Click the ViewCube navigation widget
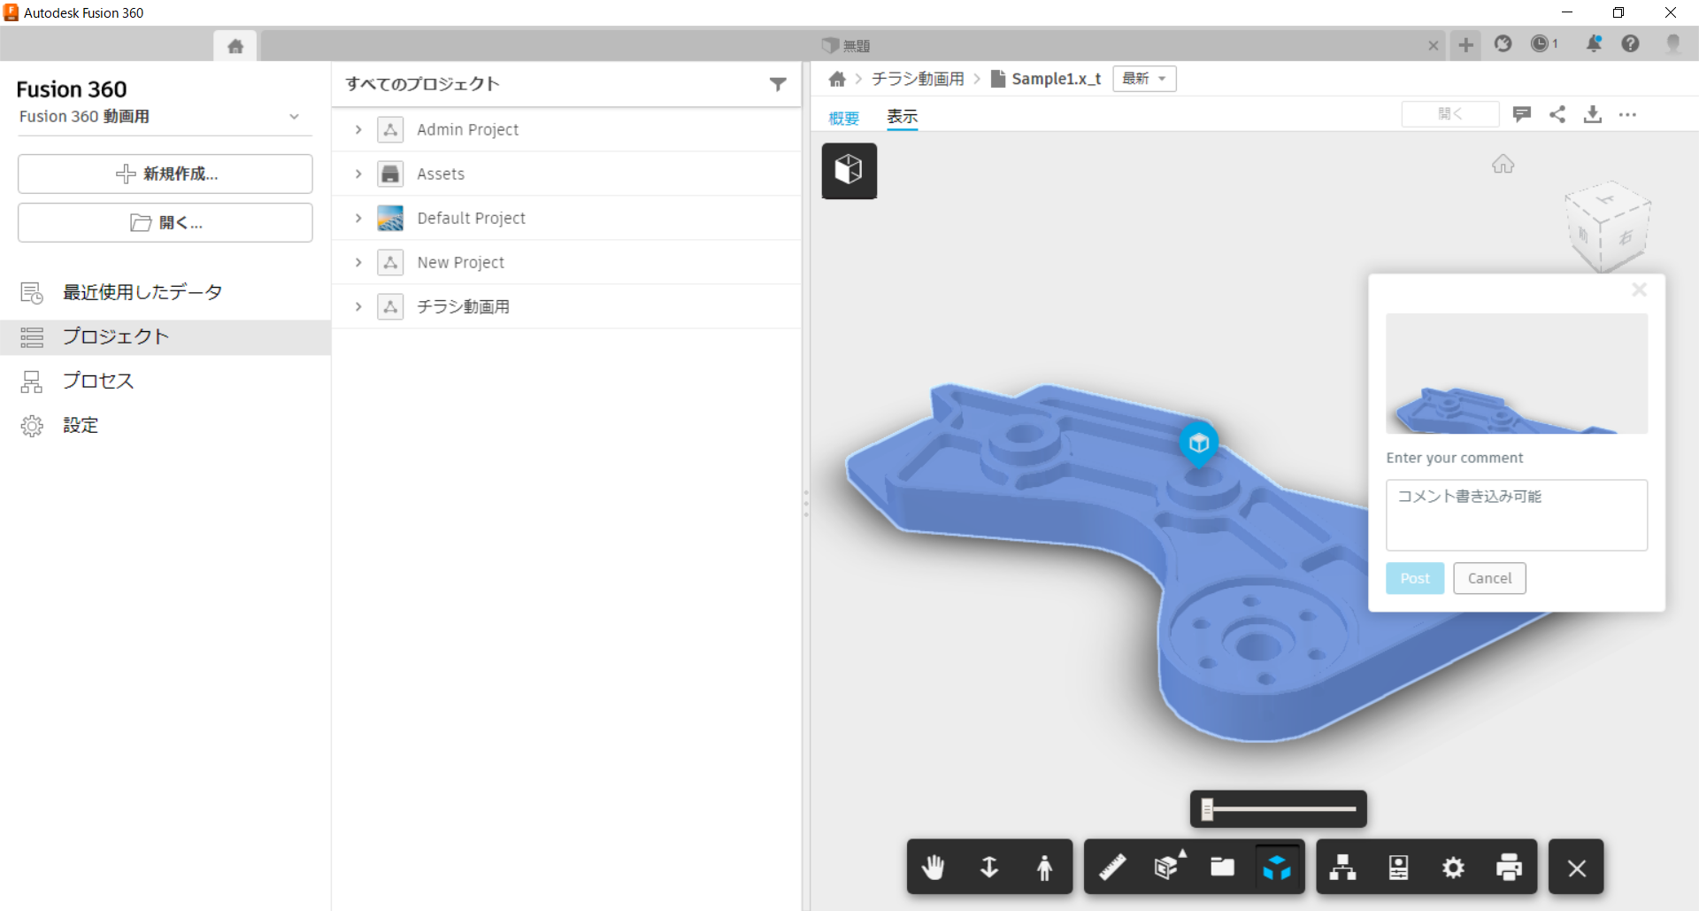 point(1608,228)
